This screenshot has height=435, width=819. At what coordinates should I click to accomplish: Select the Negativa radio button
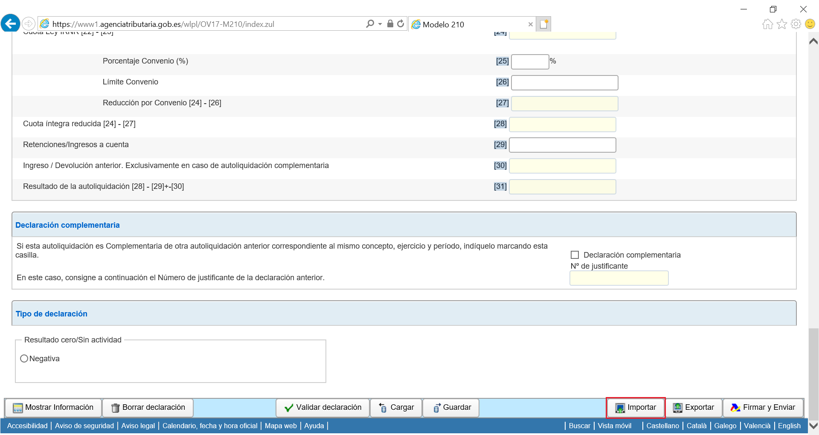click(x=24, y=359)
